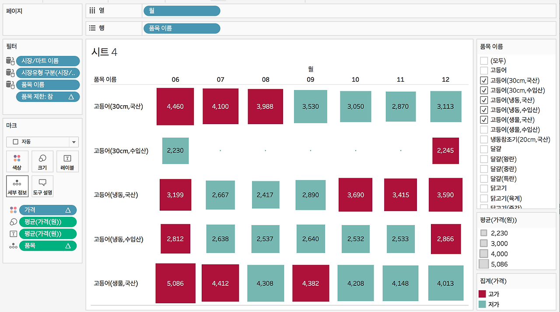Click the red 고가 legend swatch
This screenshot has width=560, height=312.
(x=483, y=294)
